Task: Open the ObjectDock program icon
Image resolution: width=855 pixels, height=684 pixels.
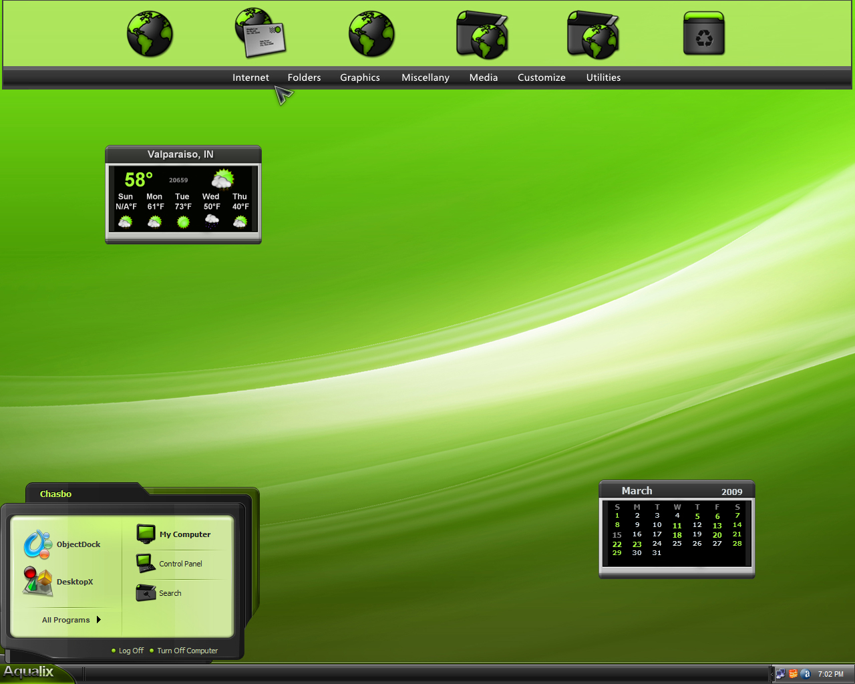Action: (38, 544)
